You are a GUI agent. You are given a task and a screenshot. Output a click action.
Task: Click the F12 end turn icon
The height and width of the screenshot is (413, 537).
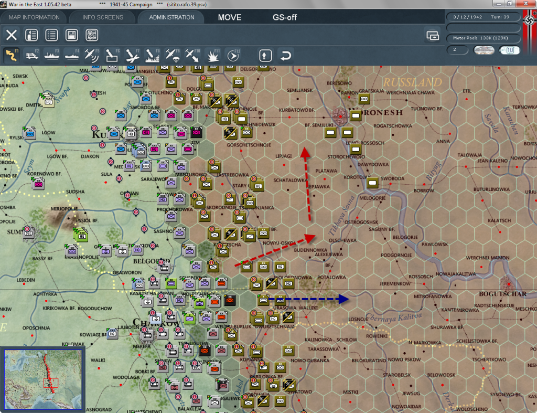(x=233, y=55)
